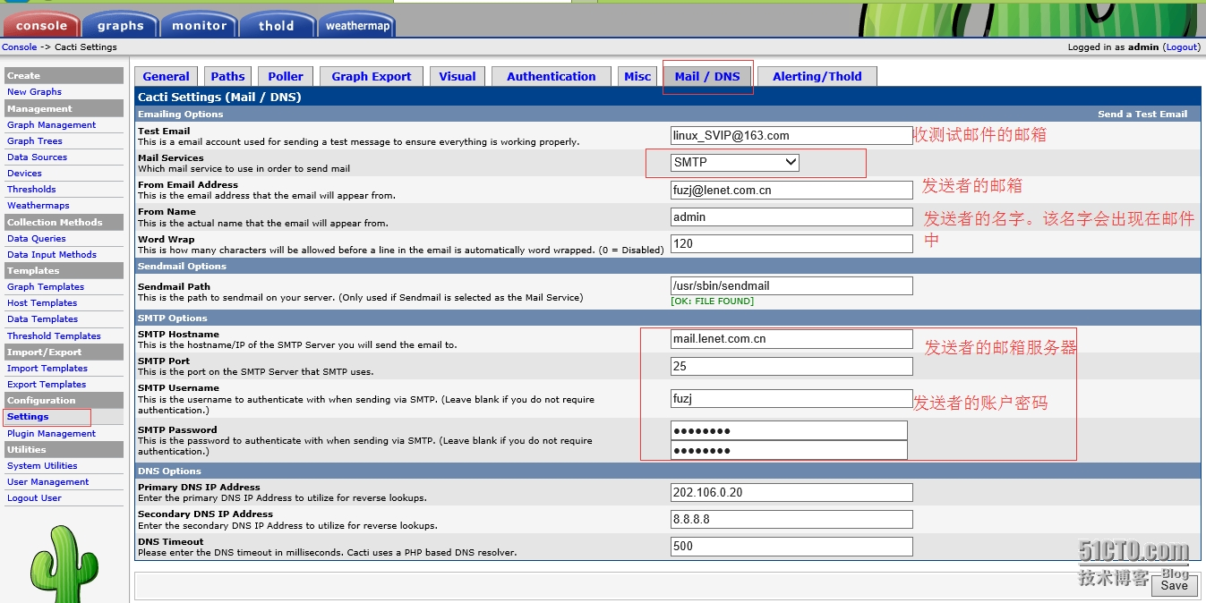This screenshot has width=1206, height=603.
Task: Focus the Secondary DNS IP Address field
Action: point(791,519)
